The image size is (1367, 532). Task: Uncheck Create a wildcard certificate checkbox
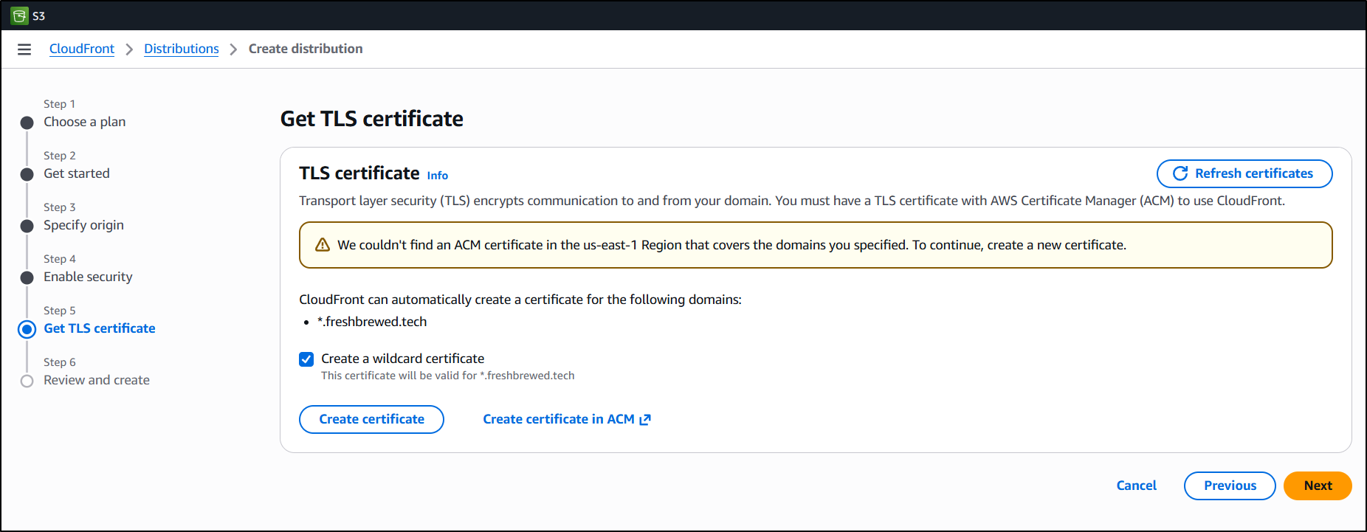click(x=306, y=359)
